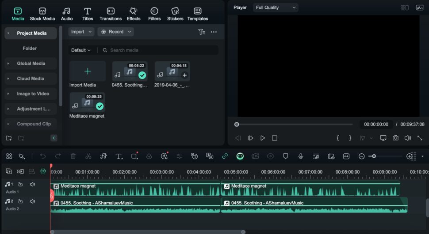Expand the Global Media tree item
This screenshot has width=429, height=234.
(8, 63)
